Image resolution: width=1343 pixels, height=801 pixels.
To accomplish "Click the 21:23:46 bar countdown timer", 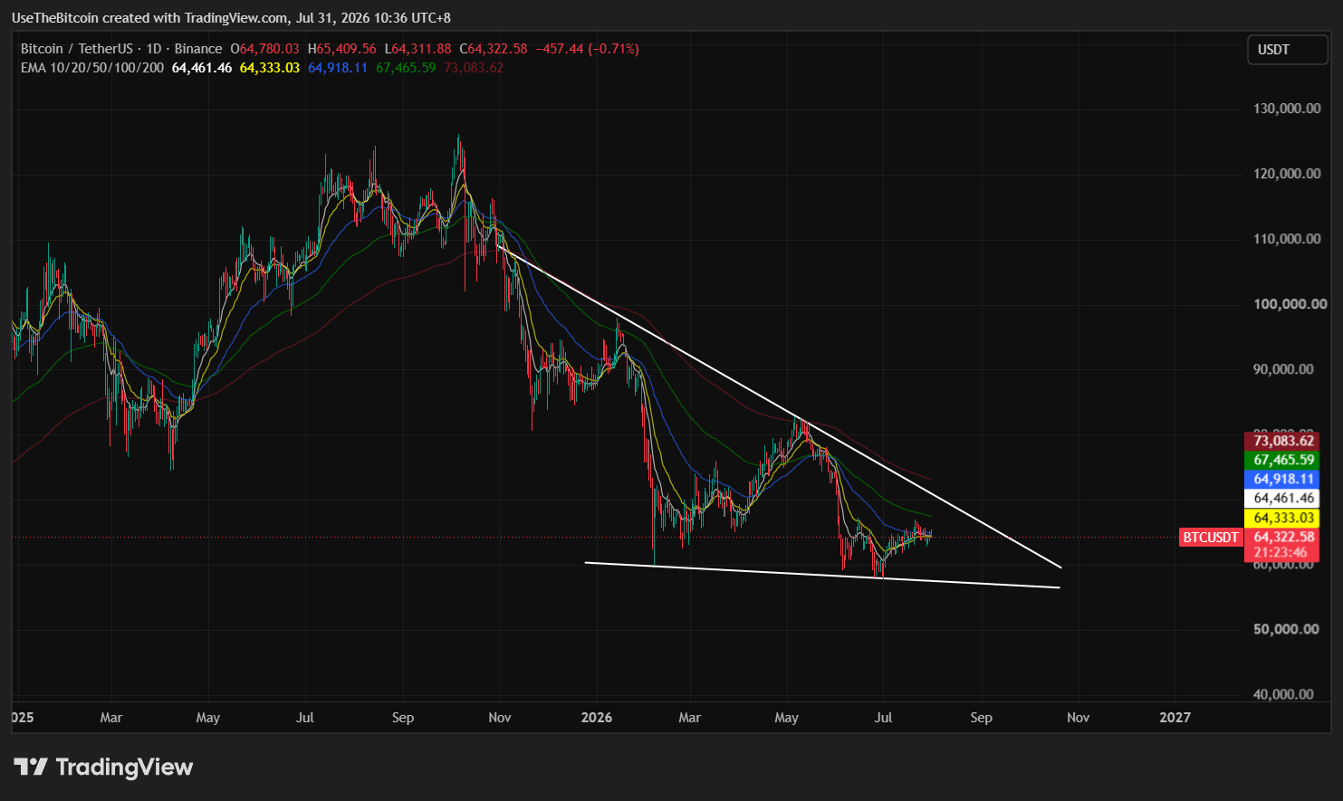I will (1282, 552).
